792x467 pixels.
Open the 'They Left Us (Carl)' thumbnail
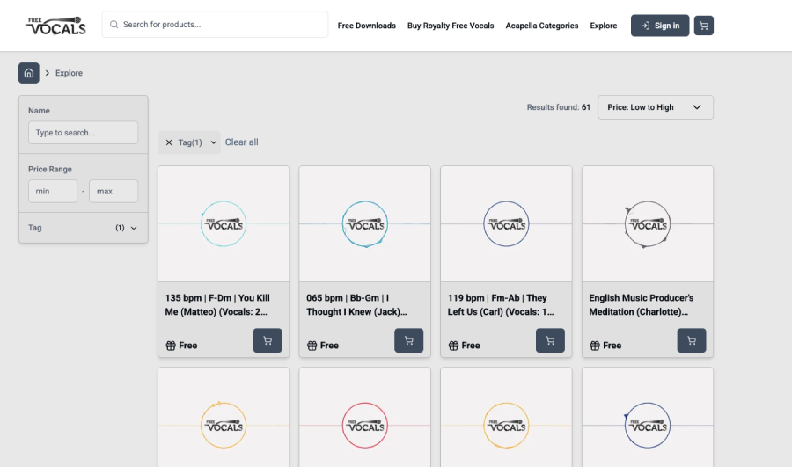506,223
